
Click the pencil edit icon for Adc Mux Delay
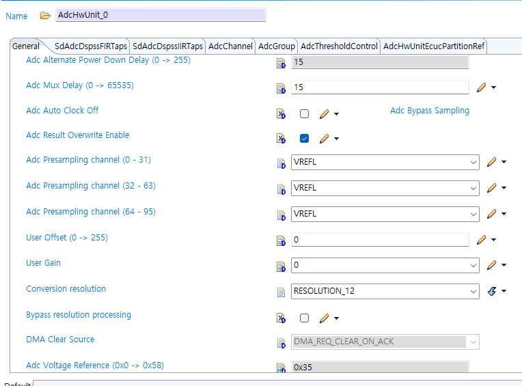pos(482,87)
